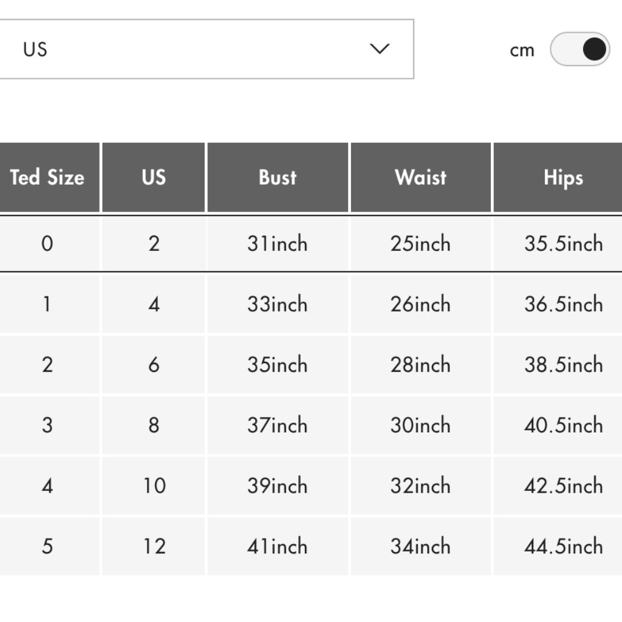Click the dropdown chevron arrow
This screenshot has height=622, width=622.
coord(379,49)
